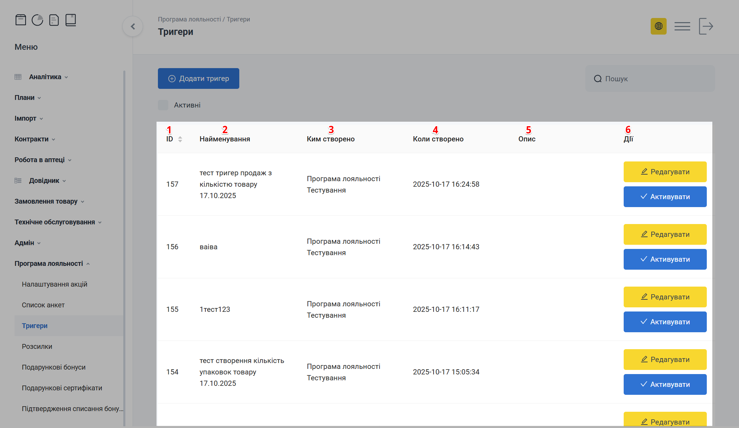The image size is (739, 428).
Task: Toggle the Активні checkbox
Action: coord(163,105)
